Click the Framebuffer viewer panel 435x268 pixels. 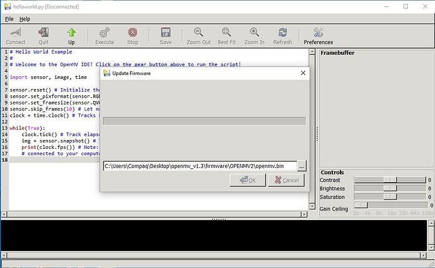(376, 108)
